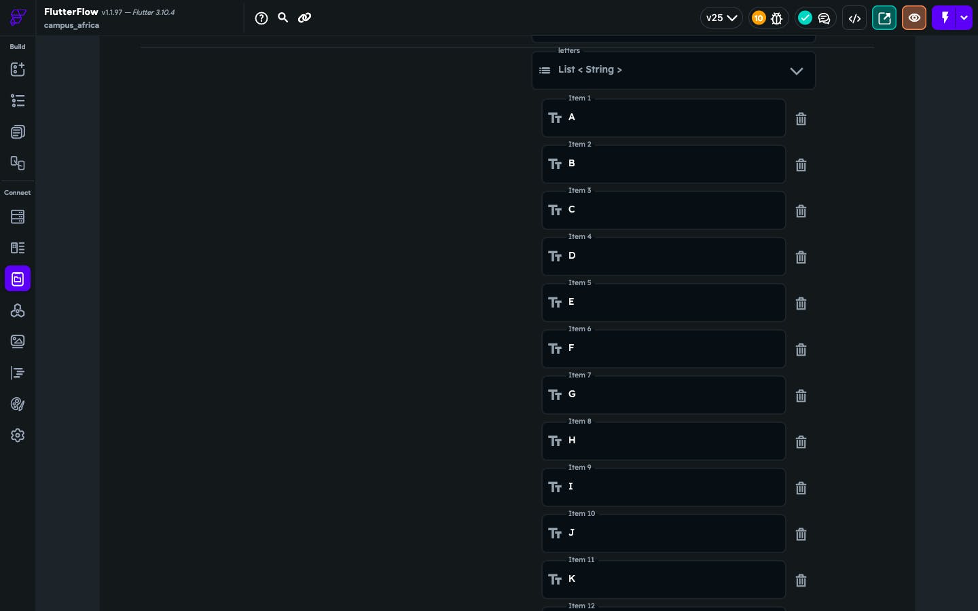The height and width of the screenshot is (611, 978).
Task: Open the Widget Palette in sidebar
Action: 18,69
